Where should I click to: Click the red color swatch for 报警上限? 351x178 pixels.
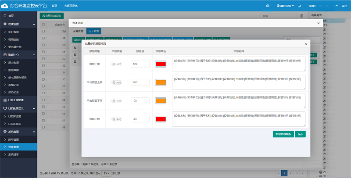point(161,64)
